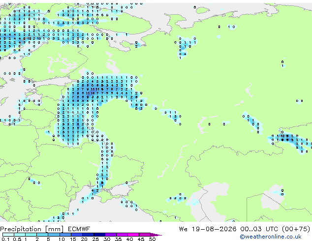Click the "30" legend scale value
This screenshot has width=312, height=241.
pos(107,239)
